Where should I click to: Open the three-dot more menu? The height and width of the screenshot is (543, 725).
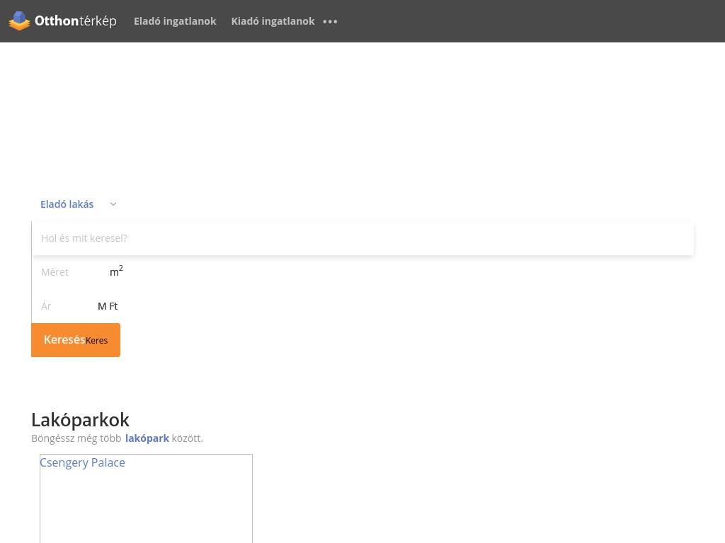tap(330, 21)
